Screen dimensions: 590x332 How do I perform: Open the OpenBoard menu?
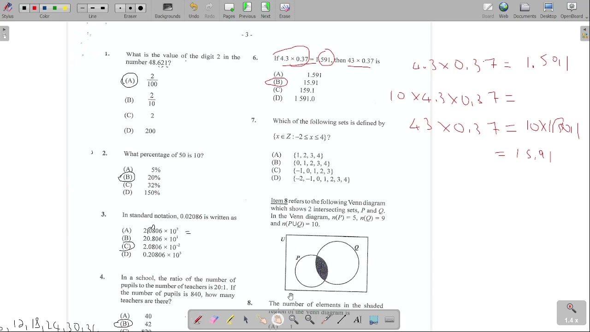pyautogui.click(x=572, y=10)
